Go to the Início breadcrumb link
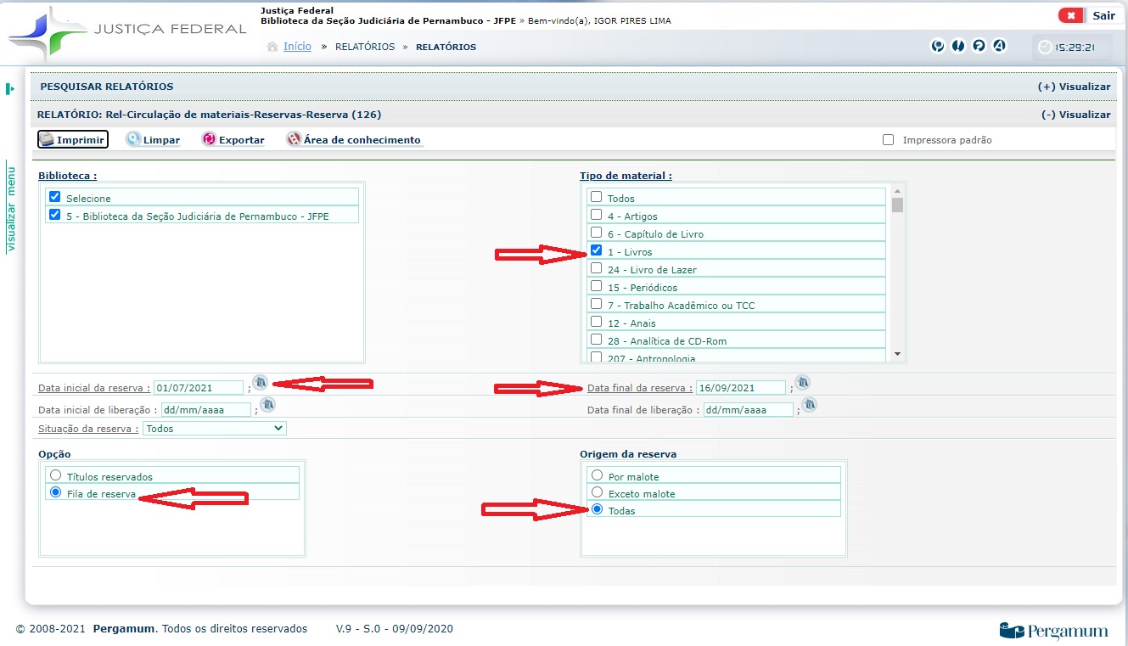Image resolution: width=1128 pixels, height=646 pixels. tap(297, 47)
